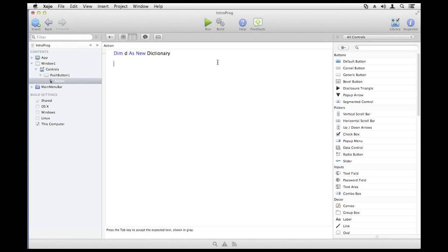Collapse the Controls group
This screenshot has width=448, height=252.
(36, 69)
